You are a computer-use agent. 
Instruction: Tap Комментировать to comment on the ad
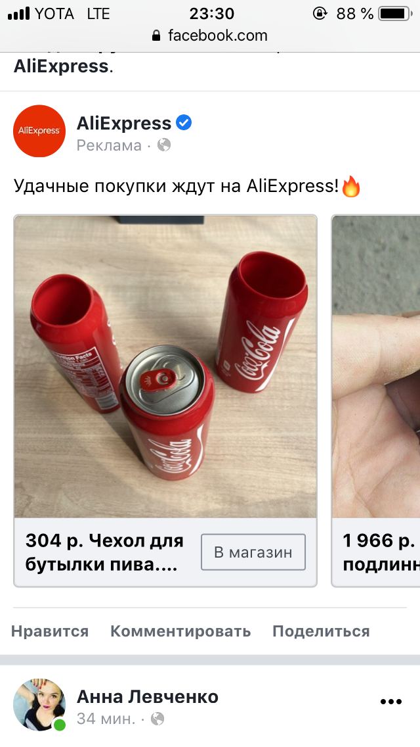tap(180, 631)
